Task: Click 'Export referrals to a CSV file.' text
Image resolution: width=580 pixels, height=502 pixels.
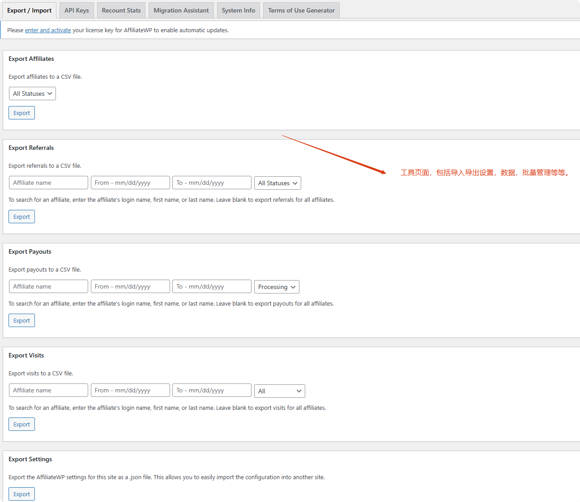Action: (45, 166)
